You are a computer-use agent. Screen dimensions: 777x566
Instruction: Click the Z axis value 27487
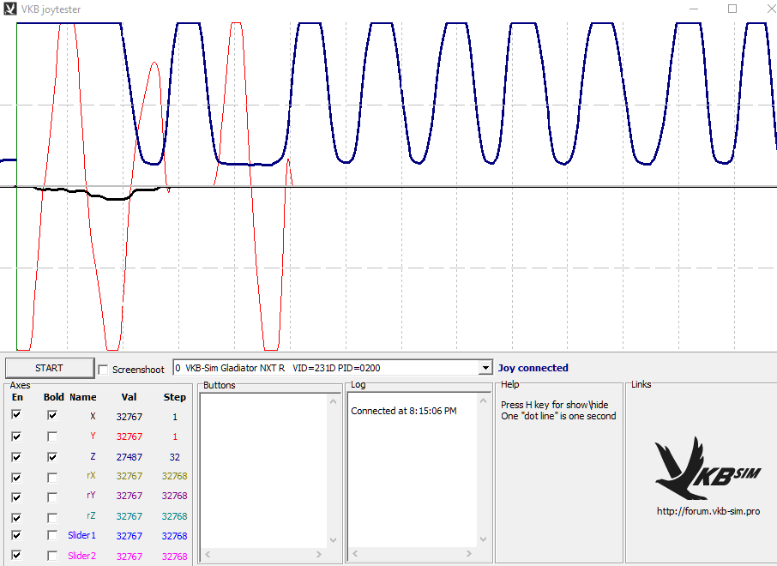pyautogui.click(x=129, y=457)
